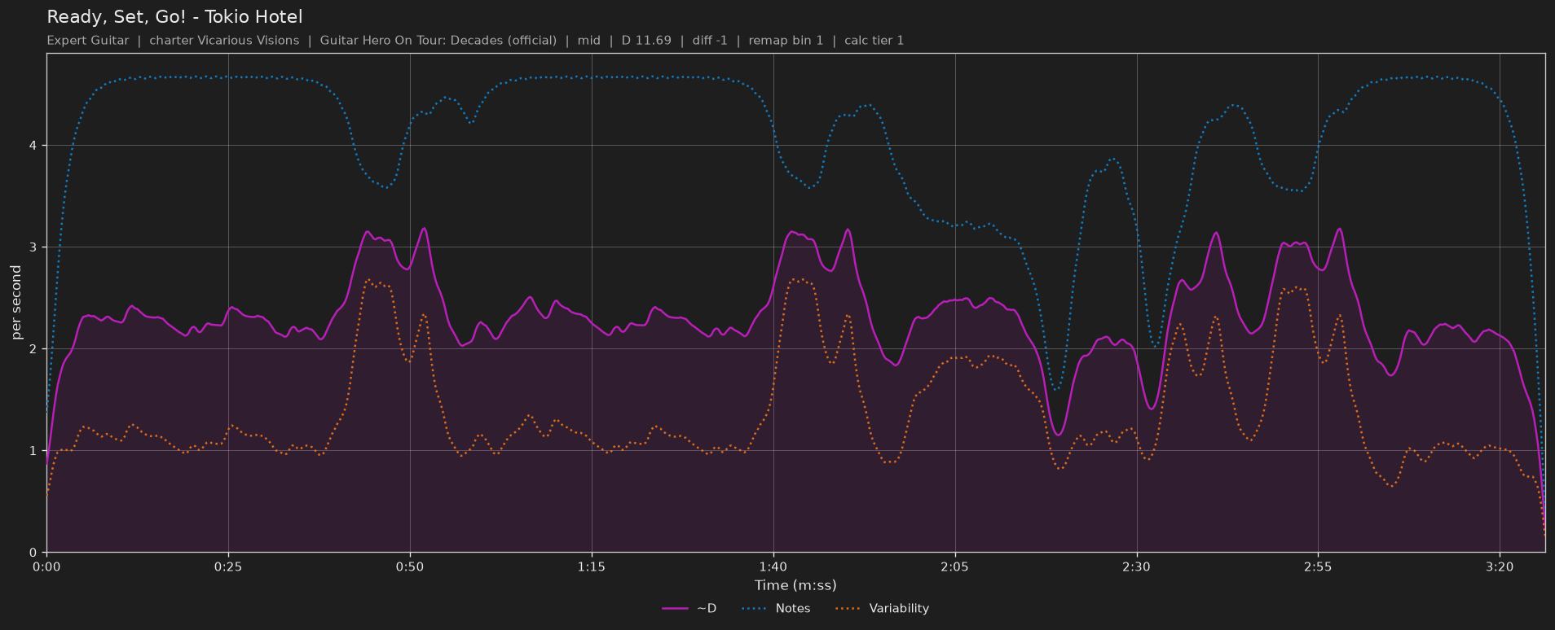Click the y-axis tick label '3'

click(x=33, y=247)
